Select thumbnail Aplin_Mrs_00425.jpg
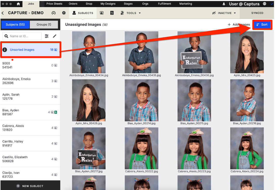This screenshot has width=275, height=190. 247,52
